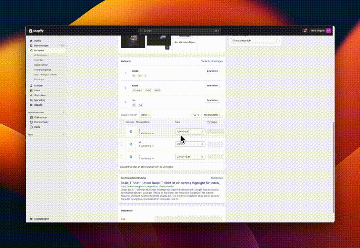Click the Variante hinzufügen link

click(212, 61)
